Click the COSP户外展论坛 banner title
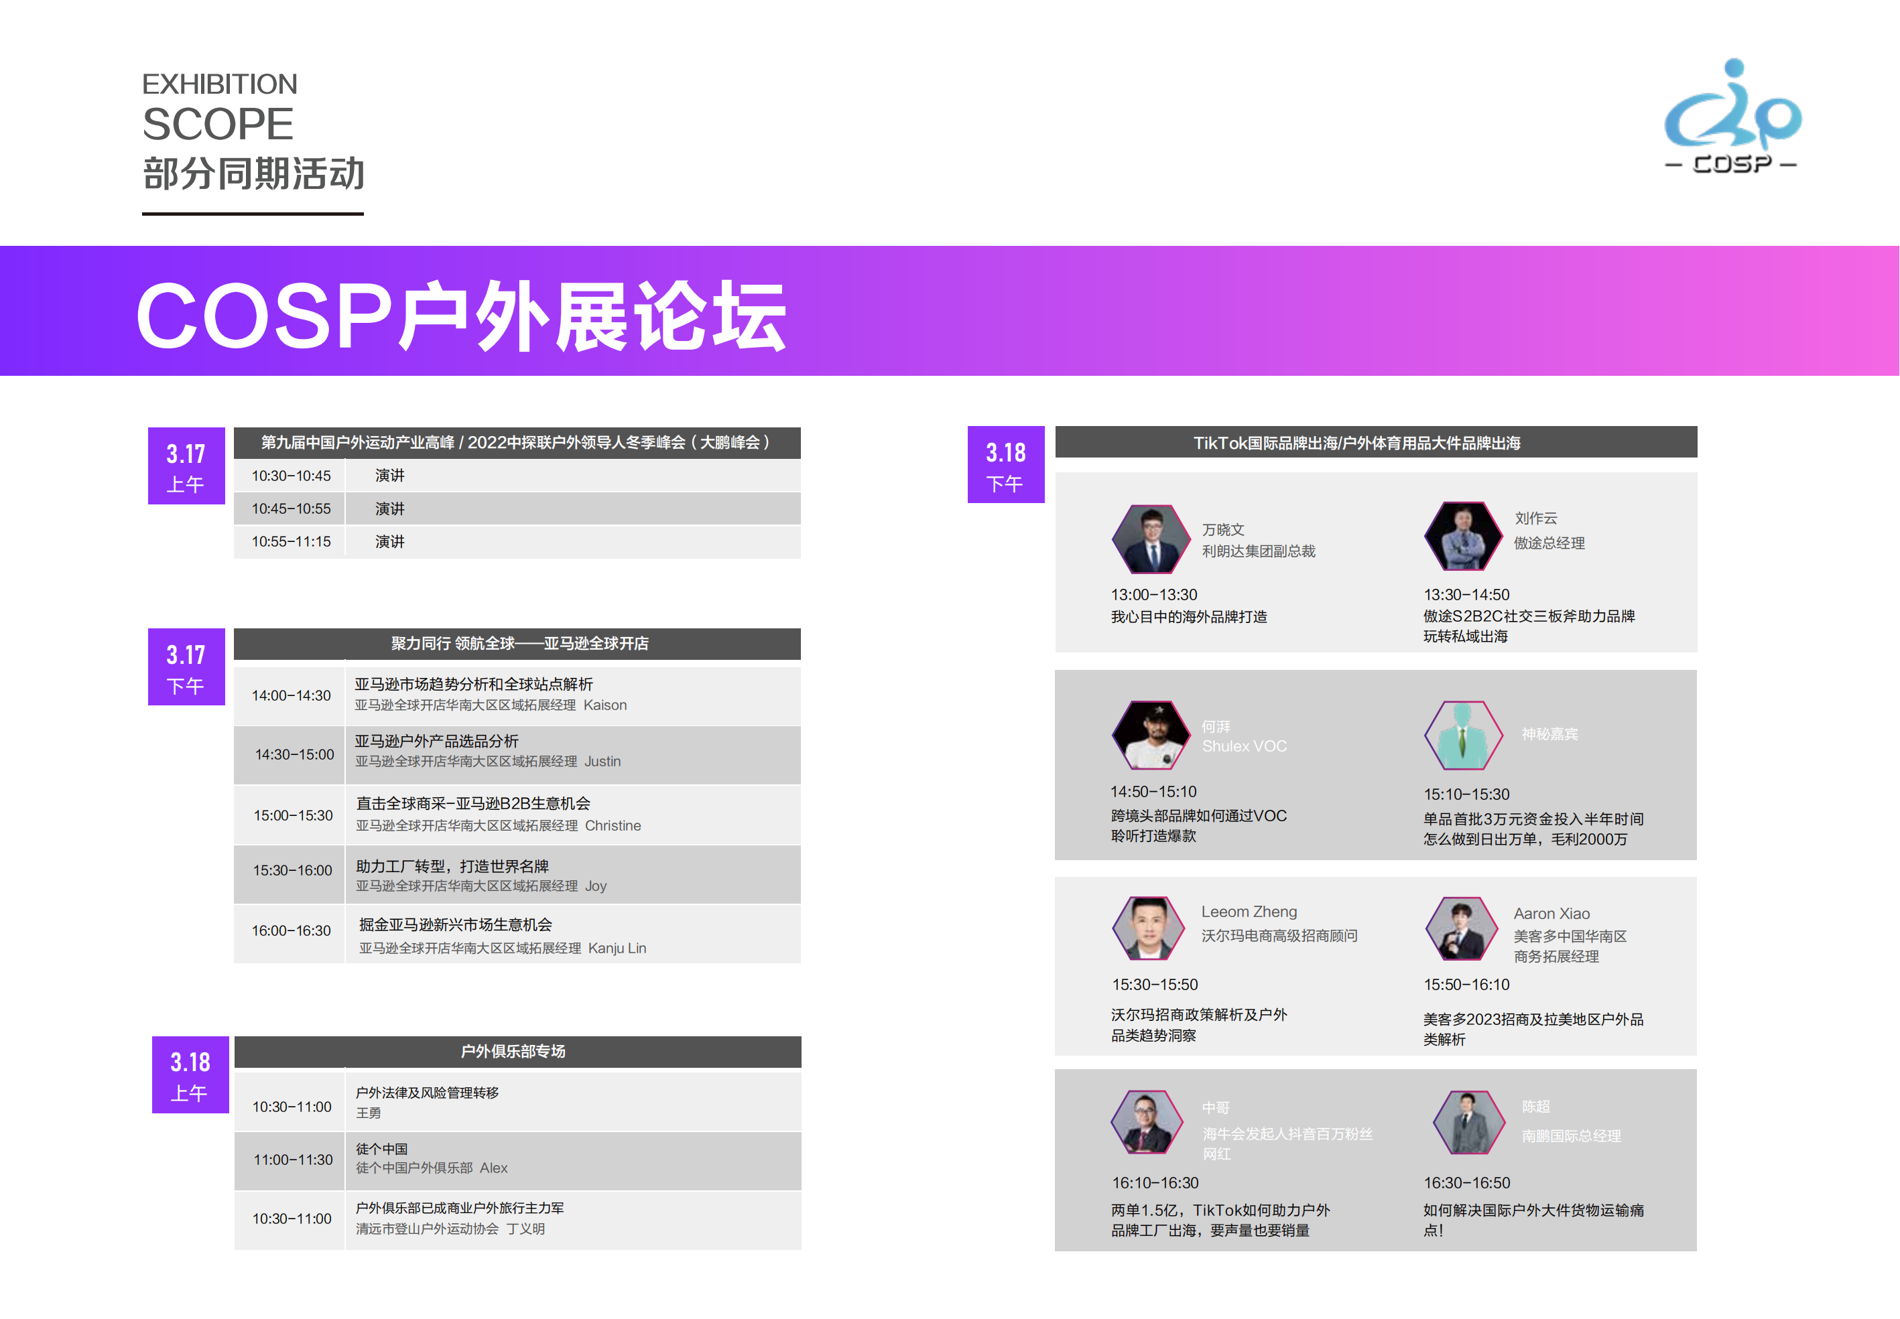The height and width of the screenshot is (1319, 1900). tap(460, 315)
